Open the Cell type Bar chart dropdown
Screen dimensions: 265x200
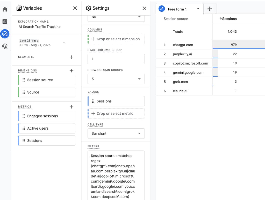click(116, 134)
